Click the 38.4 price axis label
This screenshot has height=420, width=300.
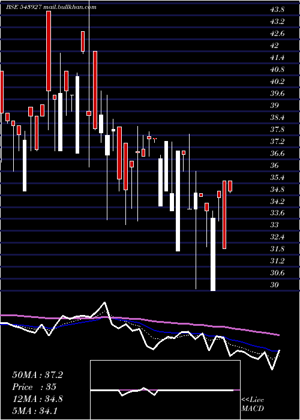tap(277, 117)
